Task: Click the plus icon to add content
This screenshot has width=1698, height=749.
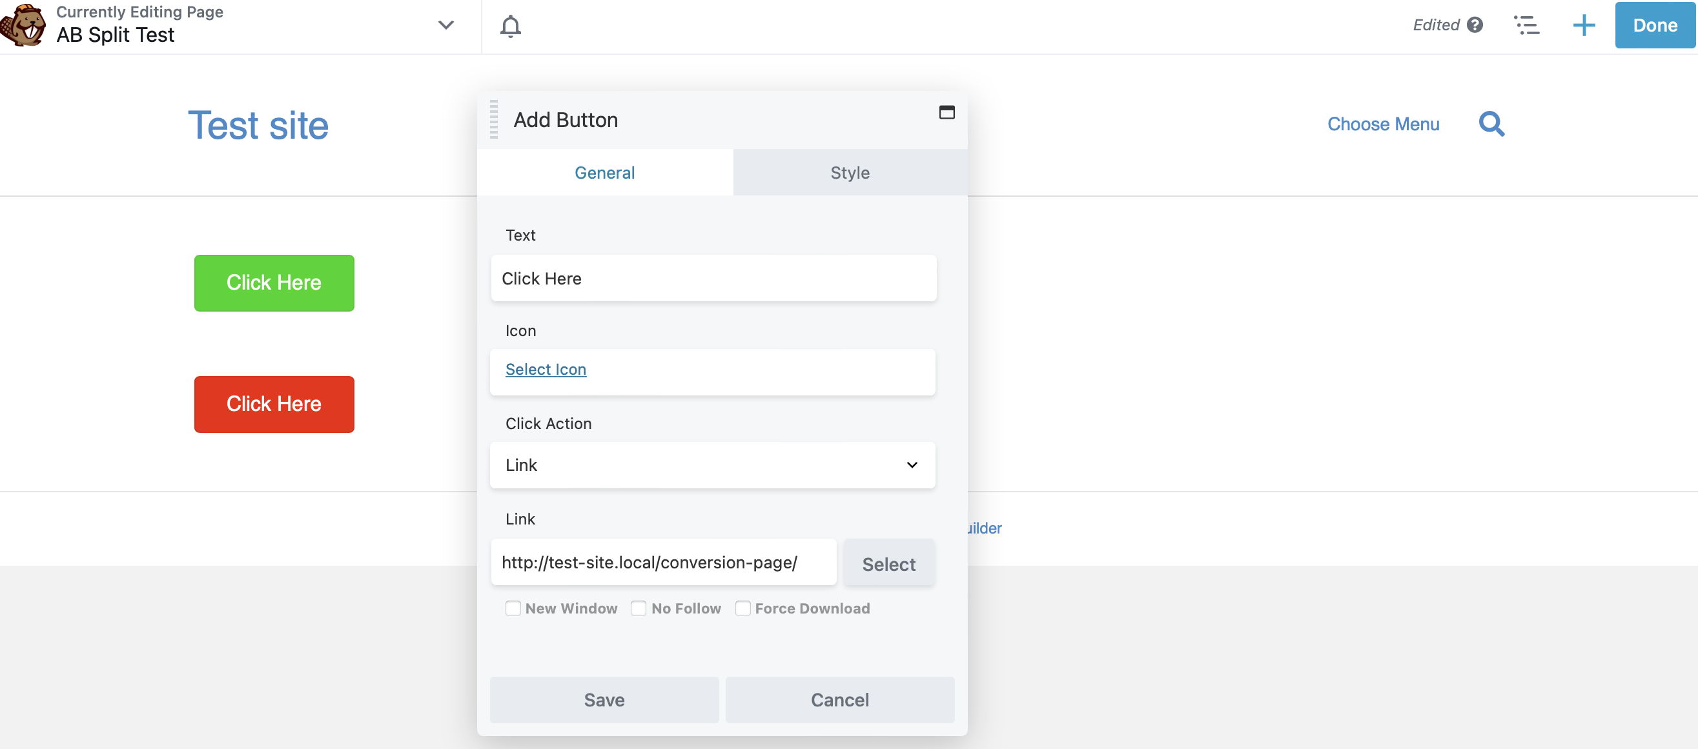Action: 1583,26
